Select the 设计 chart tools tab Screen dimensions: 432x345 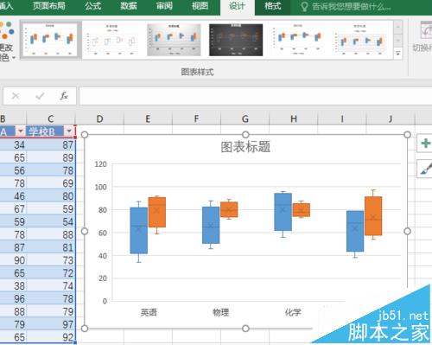point(238,7)
